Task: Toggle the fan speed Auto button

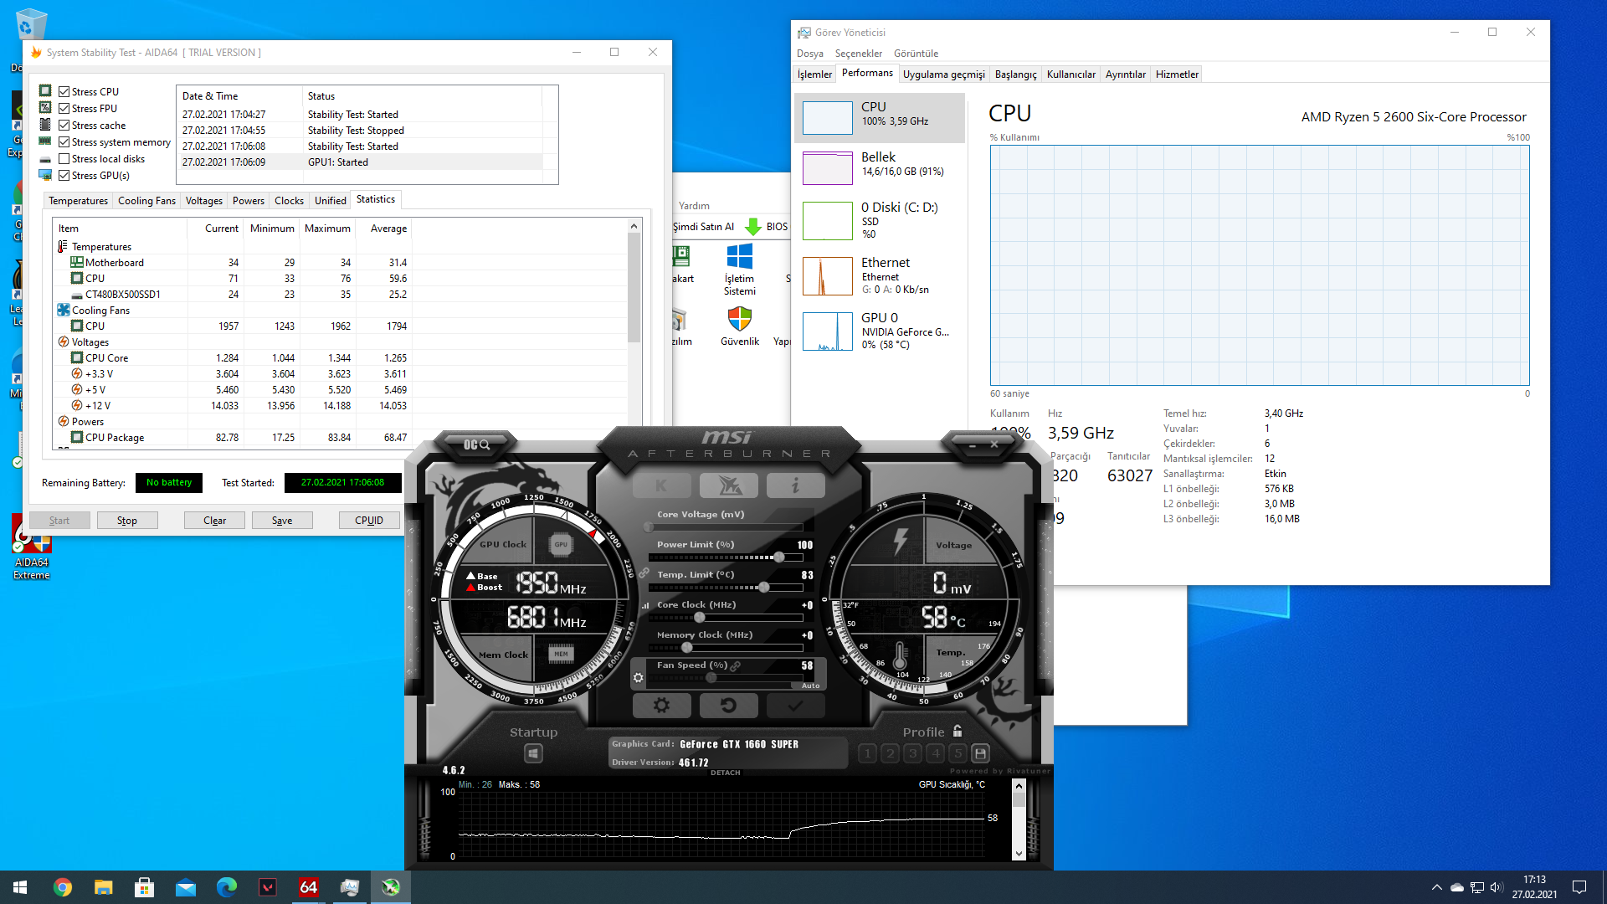Action: pyautogui.click(x=810, y=686)
